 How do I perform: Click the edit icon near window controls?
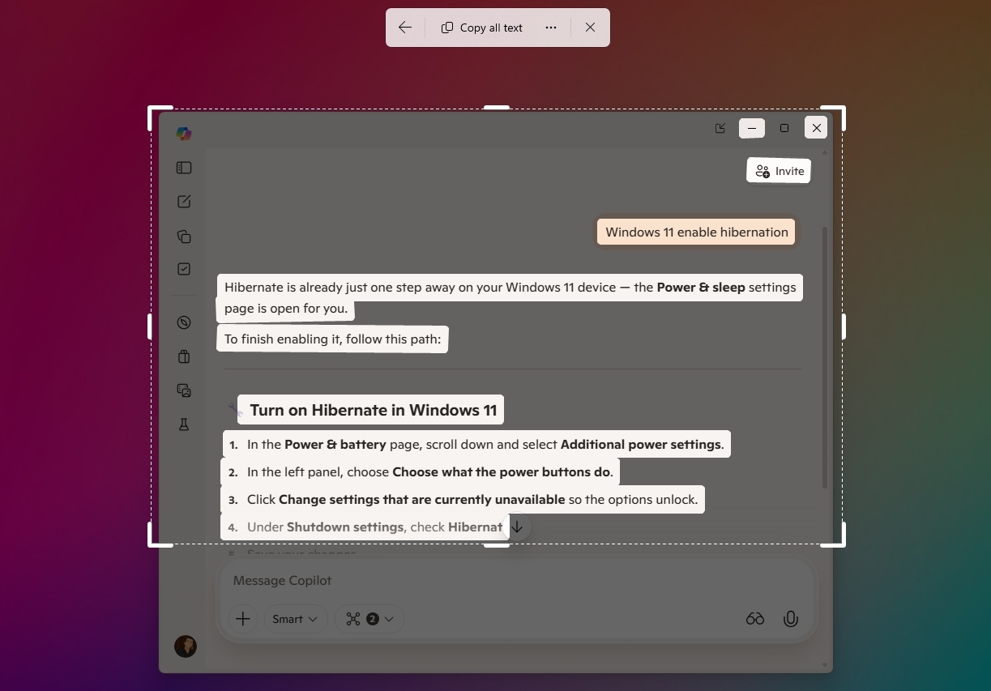point(719,128)
